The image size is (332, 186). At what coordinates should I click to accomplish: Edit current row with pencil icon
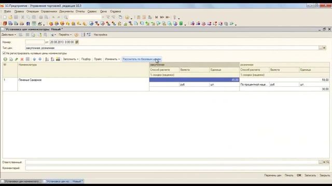click(16, 59)
